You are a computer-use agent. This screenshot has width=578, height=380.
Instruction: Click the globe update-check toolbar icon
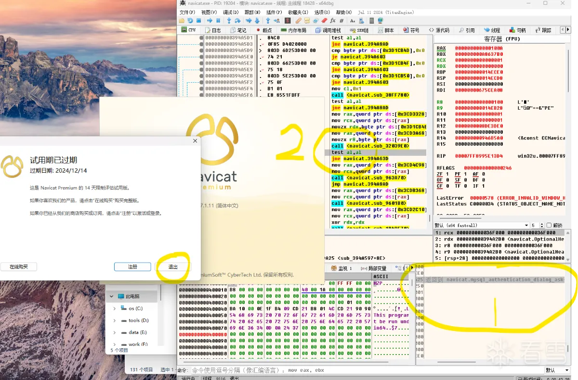point(381,21)
